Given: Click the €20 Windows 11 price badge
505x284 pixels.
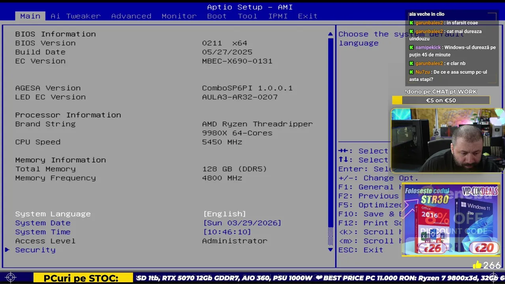Looking at the screenshot, I should tap(484, 248).
